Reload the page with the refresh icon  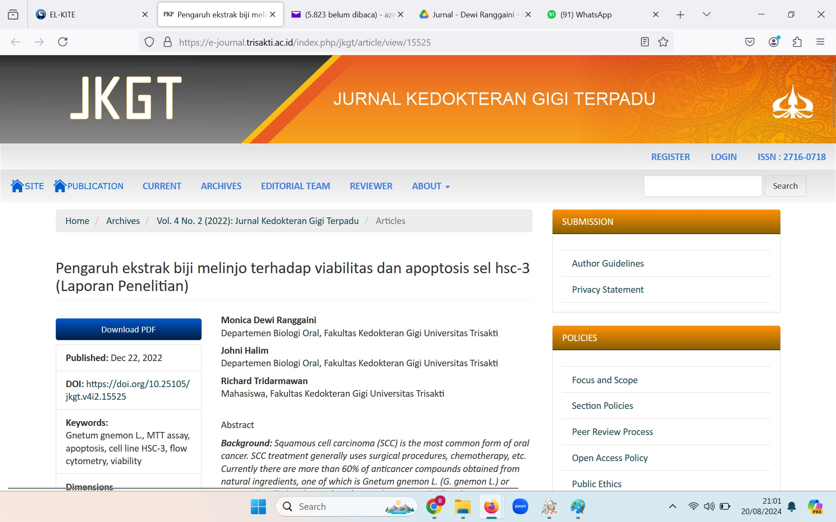[63, 42]
